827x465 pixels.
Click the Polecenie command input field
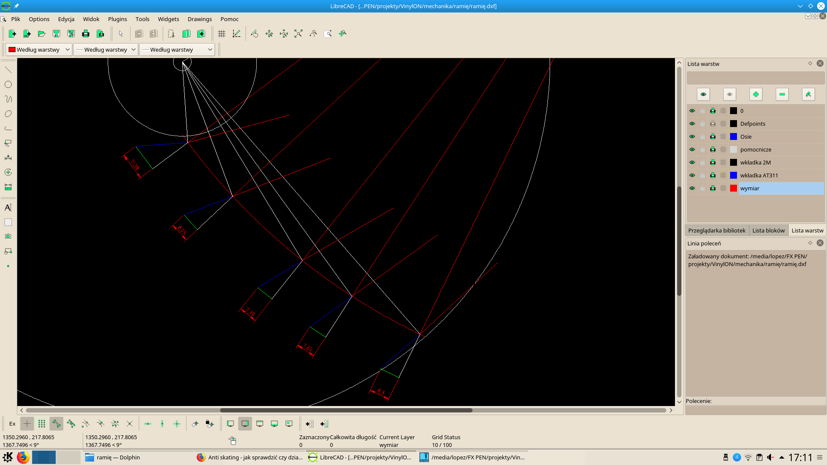point(755,410)
